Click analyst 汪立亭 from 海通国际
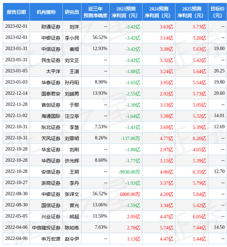Screen dimensions: 227x247 coord(72,116)
